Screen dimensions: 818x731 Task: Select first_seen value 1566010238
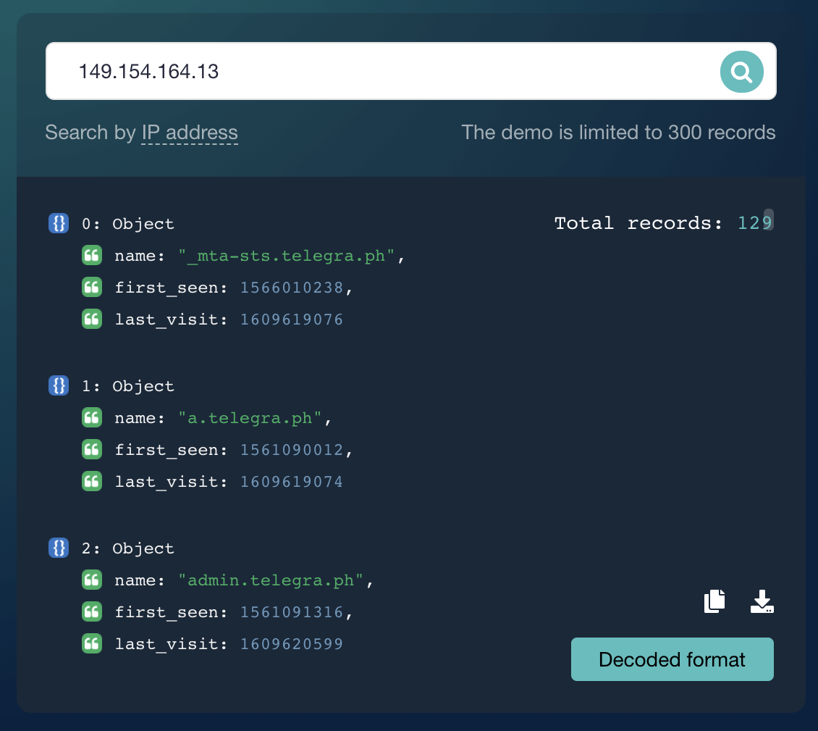[292, 288]
